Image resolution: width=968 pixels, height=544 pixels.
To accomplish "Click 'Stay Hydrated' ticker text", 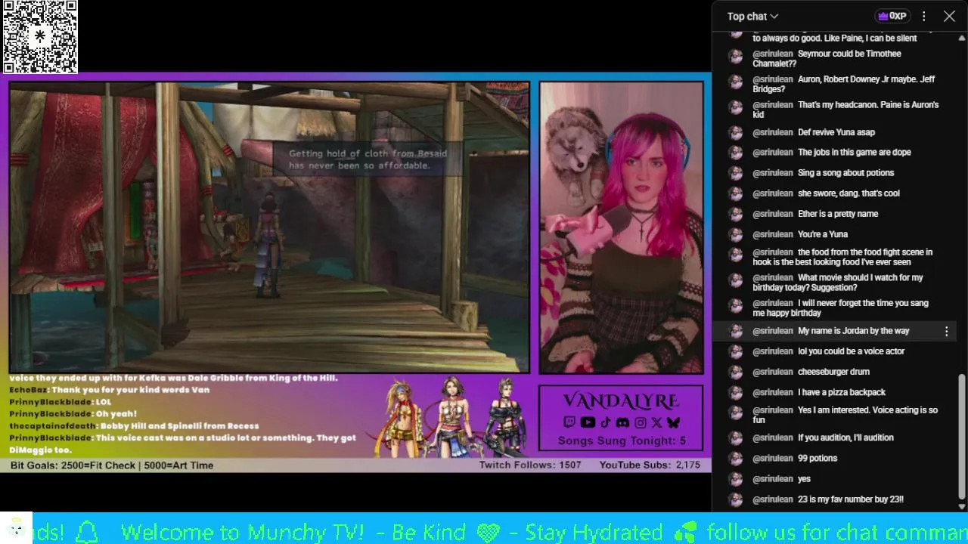I will coord(594,532).
